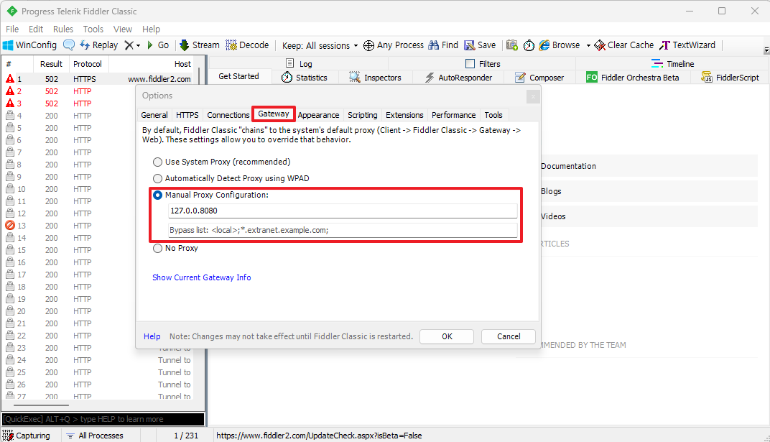770x442 pixels.
Task: Switch to Gateway tab in Options
Action: (274, 114)
